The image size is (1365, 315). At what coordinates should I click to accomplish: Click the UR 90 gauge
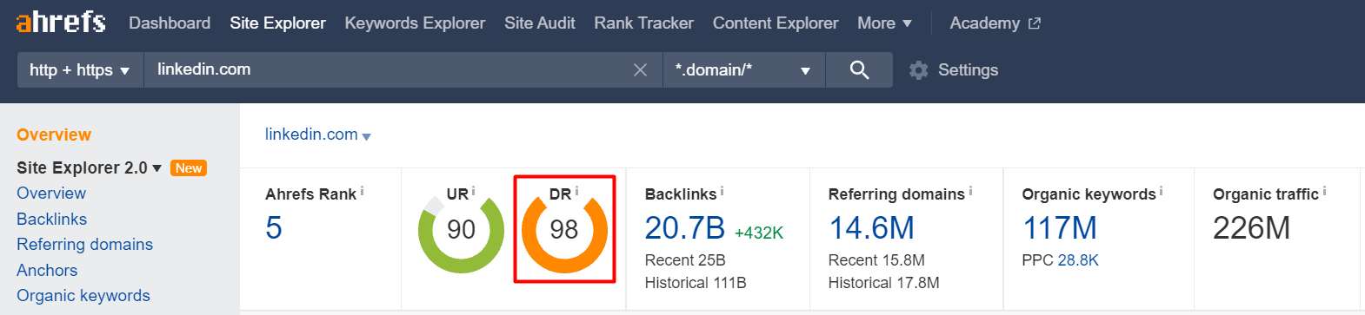[461, 231]
